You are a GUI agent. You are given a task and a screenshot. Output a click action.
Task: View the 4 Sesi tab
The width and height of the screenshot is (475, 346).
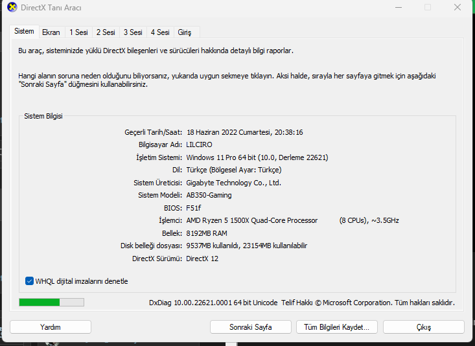160,32
